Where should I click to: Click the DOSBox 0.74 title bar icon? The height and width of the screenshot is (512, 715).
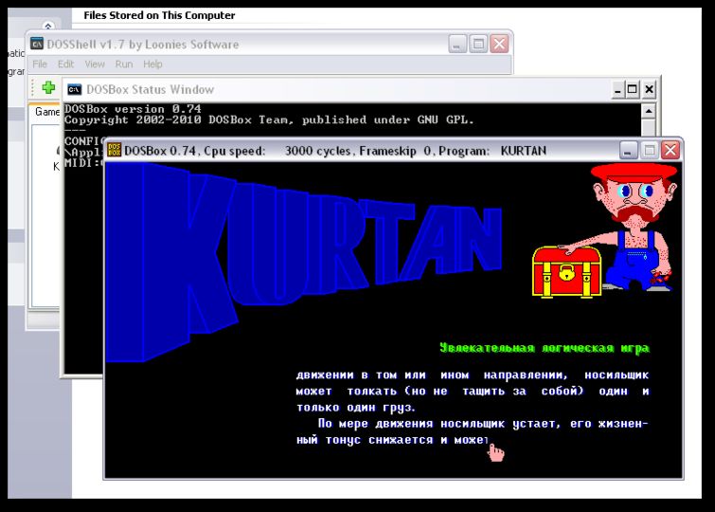(115, 150)
